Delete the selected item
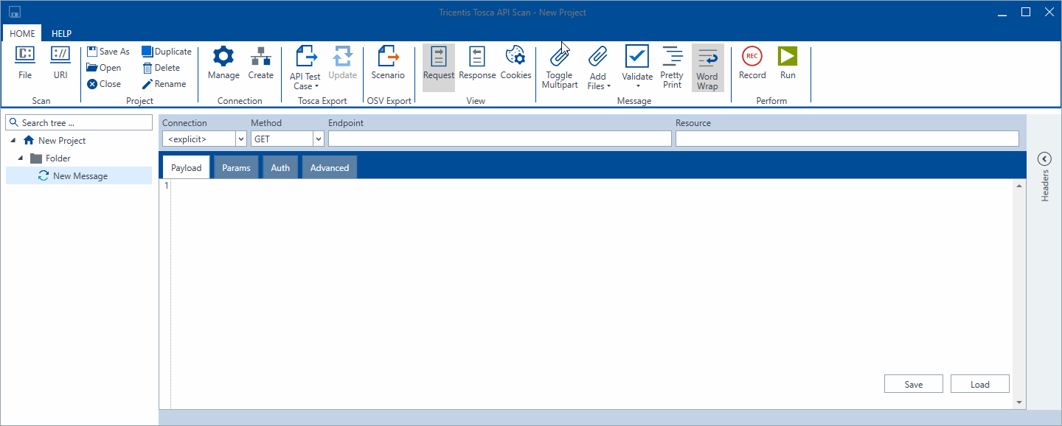The image size is (1062, 426). [x=161, y=68]
